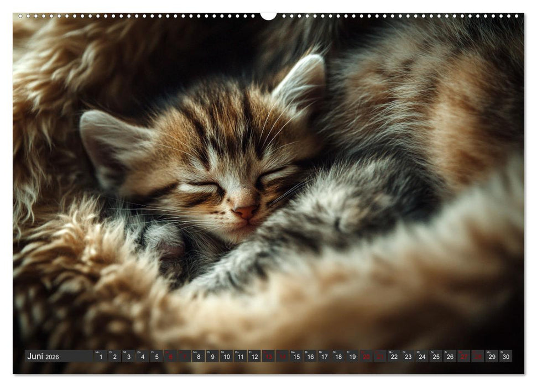This screenshot has height=387, width=537.
Task: Click the Juni 2026 month label
Action: (43, 357)
